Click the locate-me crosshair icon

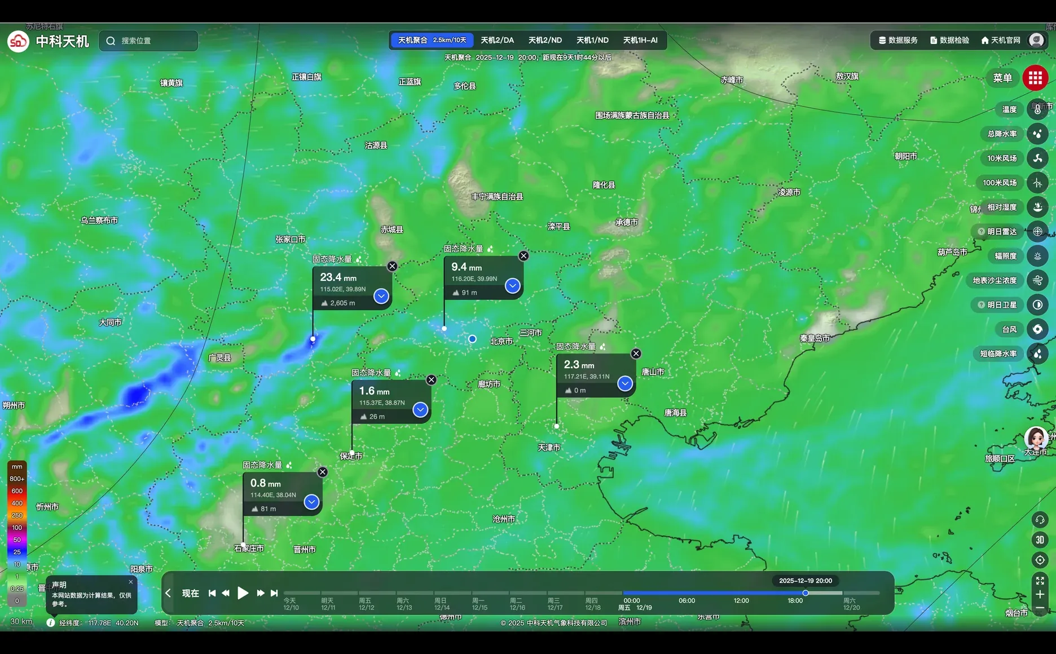(x=1040, y=560)
